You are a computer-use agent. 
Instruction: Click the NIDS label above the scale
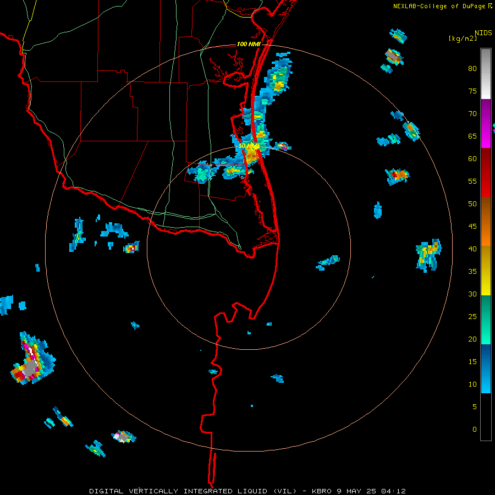483,33
